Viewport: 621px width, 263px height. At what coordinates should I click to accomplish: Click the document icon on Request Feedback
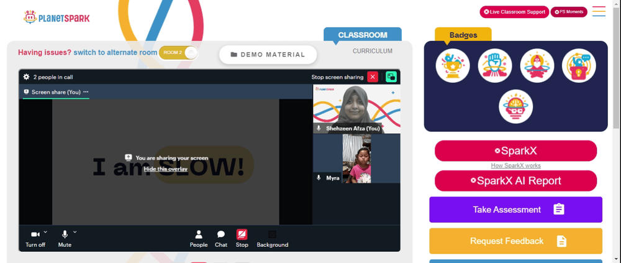(561, 241)
